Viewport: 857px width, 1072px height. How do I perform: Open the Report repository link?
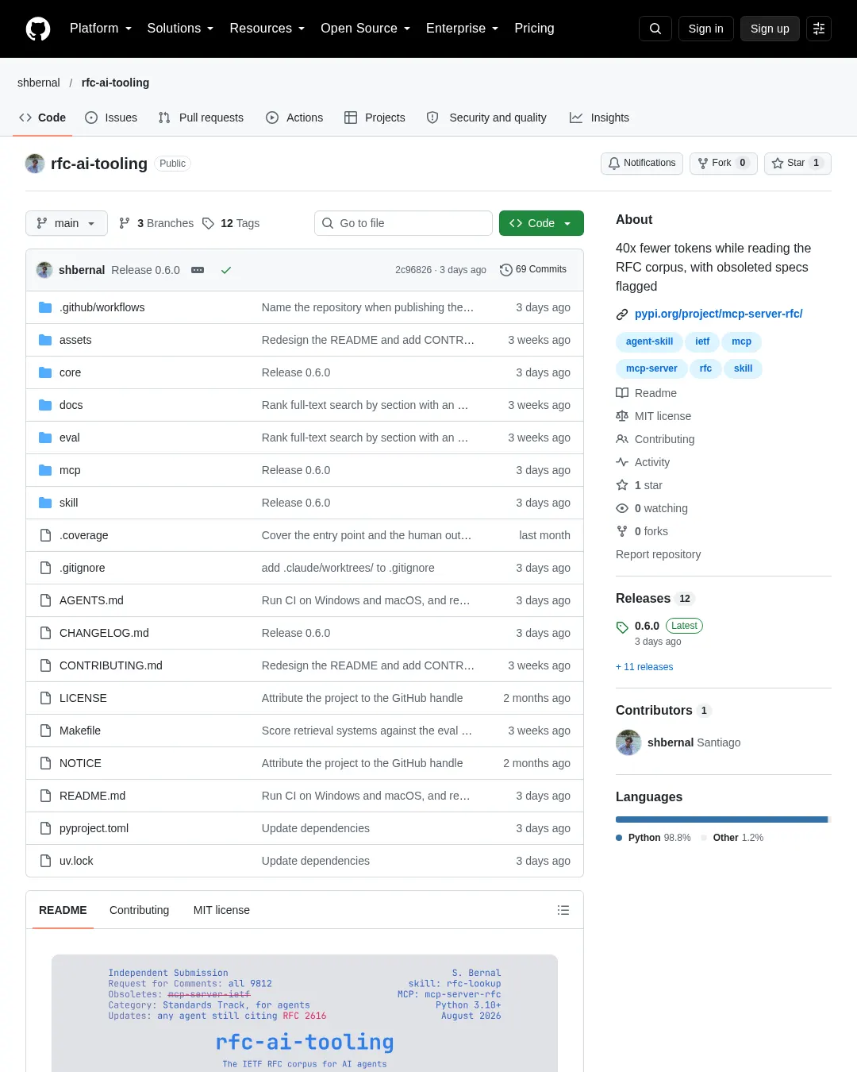pos(659,554)
